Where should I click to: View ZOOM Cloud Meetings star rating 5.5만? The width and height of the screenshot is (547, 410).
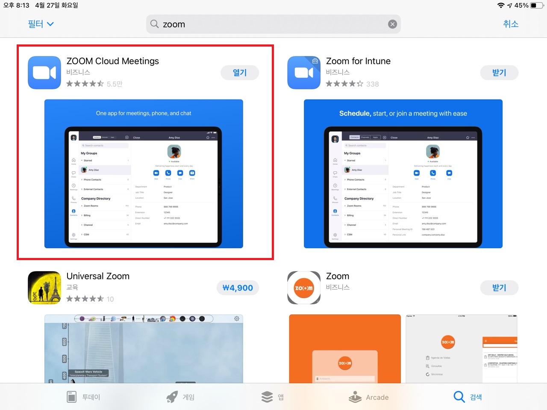click(x=94, y=84)
